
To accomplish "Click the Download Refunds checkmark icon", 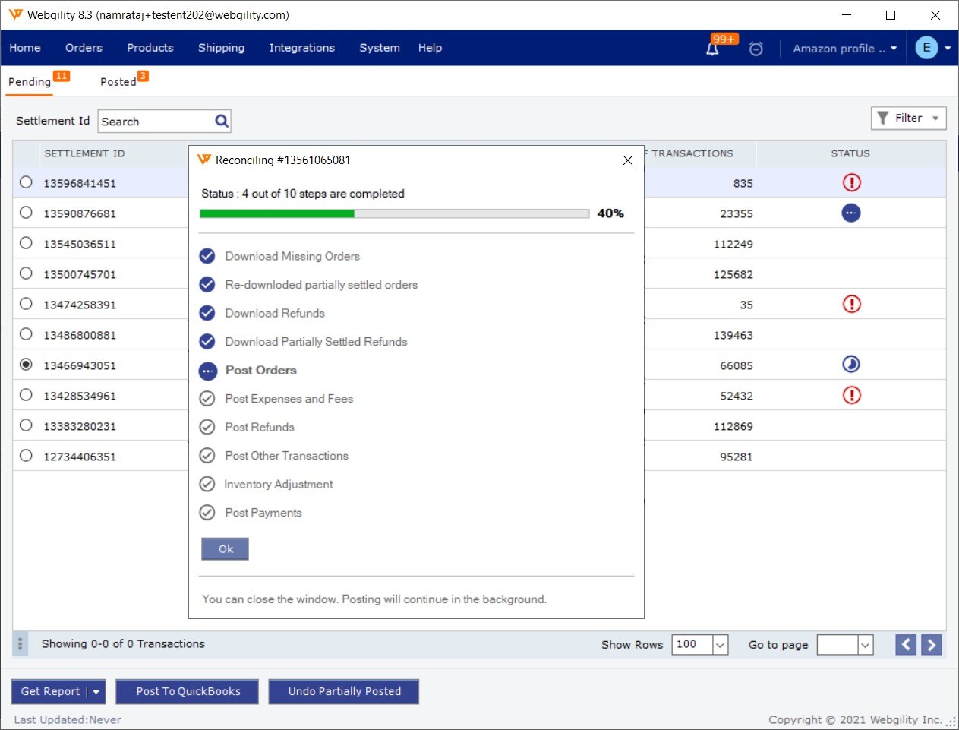I will tap(207, 313).
